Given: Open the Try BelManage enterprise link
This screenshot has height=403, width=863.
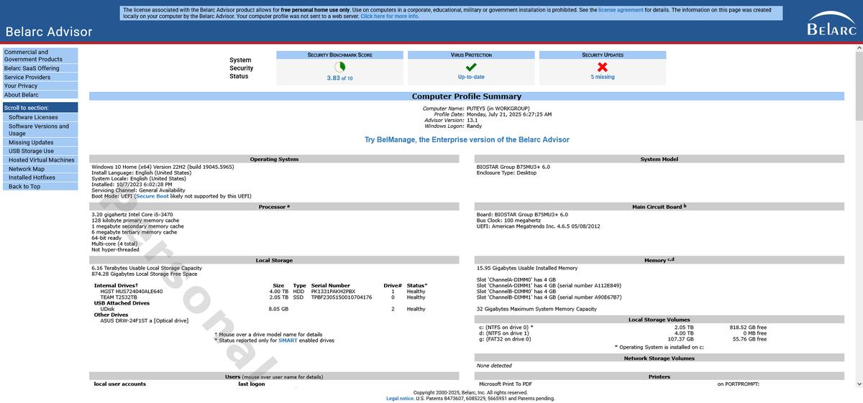Looking at the screenshot, I should coord(467,140).
